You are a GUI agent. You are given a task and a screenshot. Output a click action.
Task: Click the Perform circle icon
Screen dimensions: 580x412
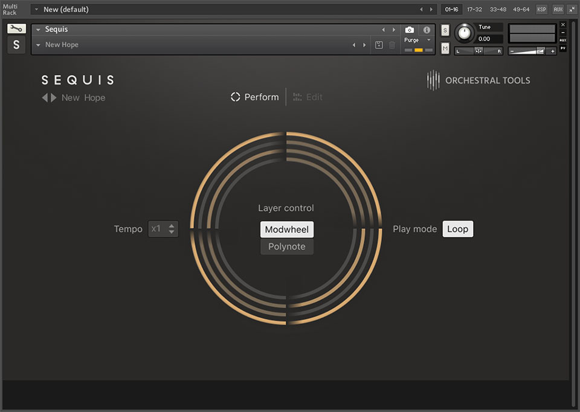[x=235, y=97]
